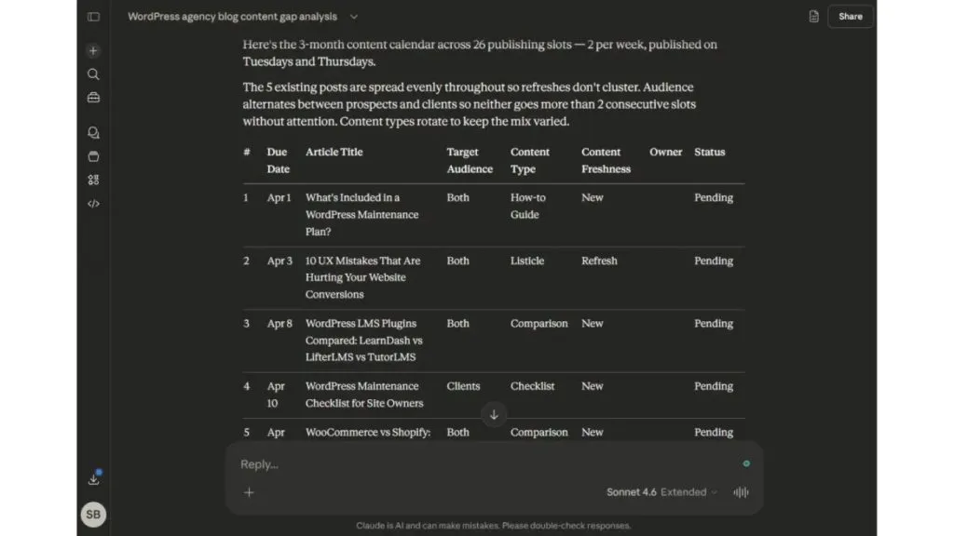Screen dimensions: 954x536
Task: Click the download icon with notification dot
Action: coord(94,478)
